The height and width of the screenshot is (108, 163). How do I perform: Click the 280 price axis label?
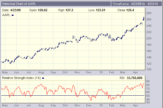click(149, 13)
